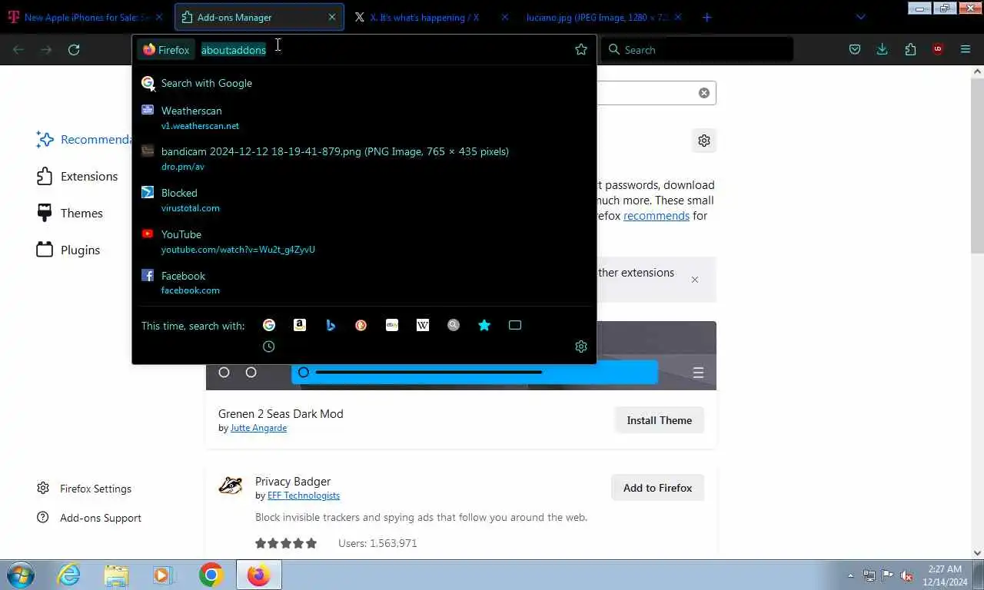Switch to luciano.jpg image tab
This screenshot has height=590, width=984.
(x=597, y=17)
